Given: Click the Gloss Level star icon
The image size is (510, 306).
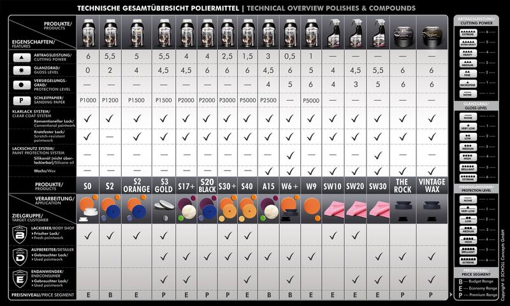Looking at the screenshot, I should click(x=21, y=70).
